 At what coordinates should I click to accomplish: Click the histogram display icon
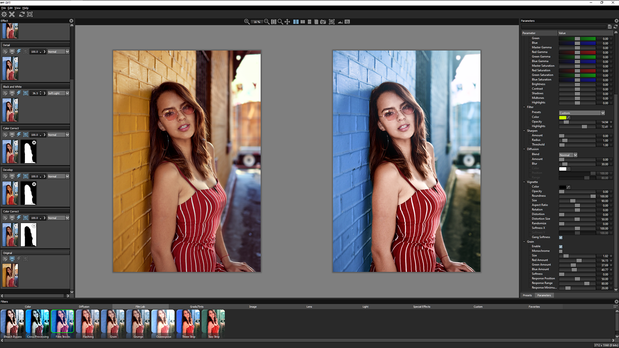pos(340,22)
